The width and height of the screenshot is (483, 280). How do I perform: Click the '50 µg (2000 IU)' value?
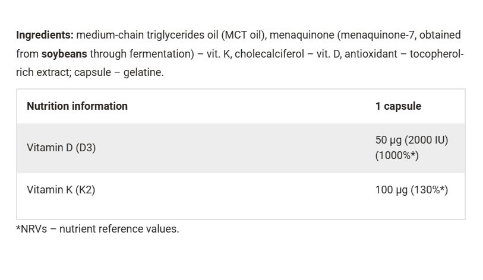point(412,140)
